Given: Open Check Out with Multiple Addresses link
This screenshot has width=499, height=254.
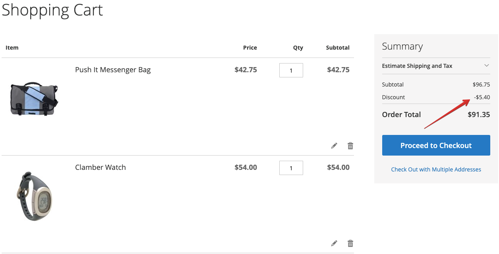Looking at the screenshot, I should click(x=436, y=169).
